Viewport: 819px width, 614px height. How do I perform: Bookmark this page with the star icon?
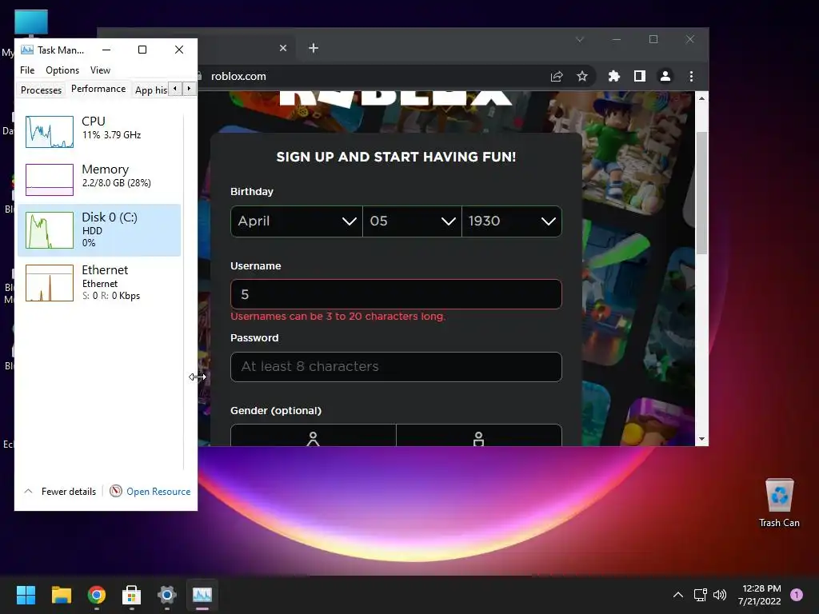[582, 76]
